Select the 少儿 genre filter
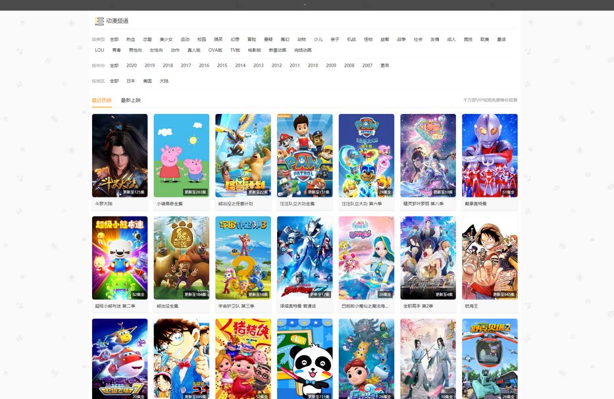The width and height of the screenshot is (614, 399). point(318,40)
